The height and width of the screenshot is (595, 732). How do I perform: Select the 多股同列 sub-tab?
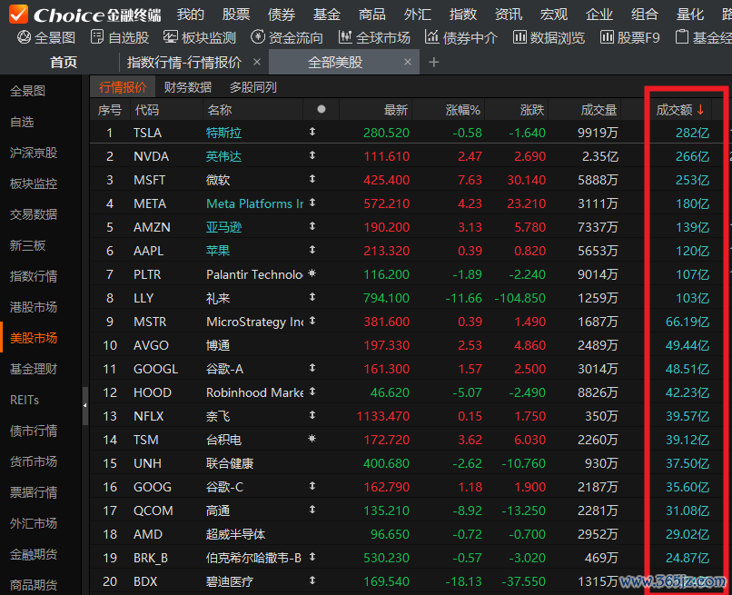[x=253, y=87]
